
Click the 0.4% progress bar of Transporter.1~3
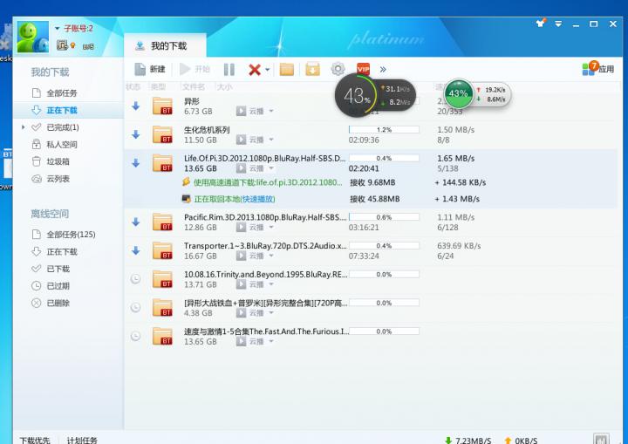coord(384,246)
